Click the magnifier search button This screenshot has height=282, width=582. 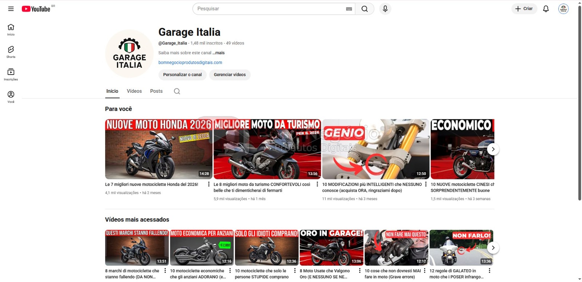point(364,9)
